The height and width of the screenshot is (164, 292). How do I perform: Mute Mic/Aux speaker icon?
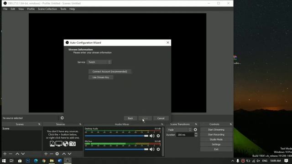[x=152, y=149]
